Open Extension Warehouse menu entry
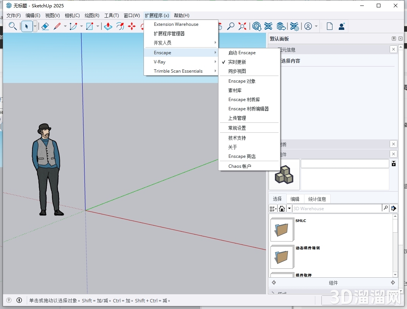Screen dimensions: 407x309 click(181, 24)
